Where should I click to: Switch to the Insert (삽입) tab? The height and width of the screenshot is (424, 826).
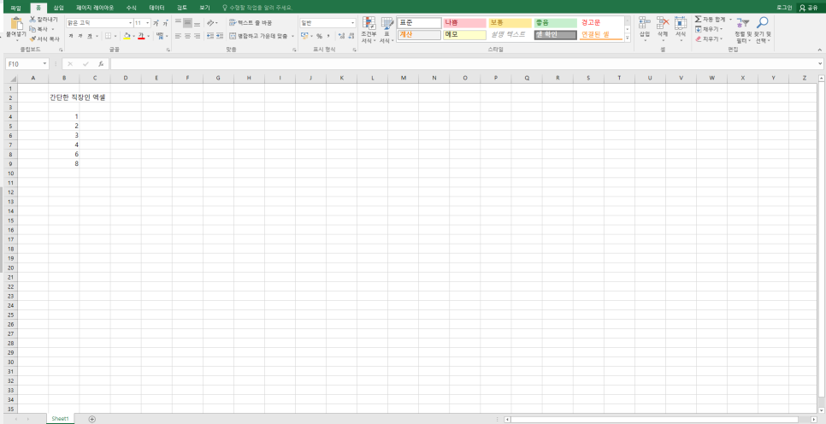58,8
